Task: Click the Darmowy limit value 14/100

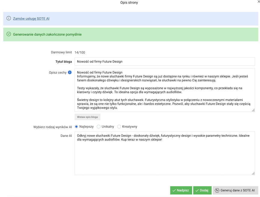Action: (x=80, y=53)
